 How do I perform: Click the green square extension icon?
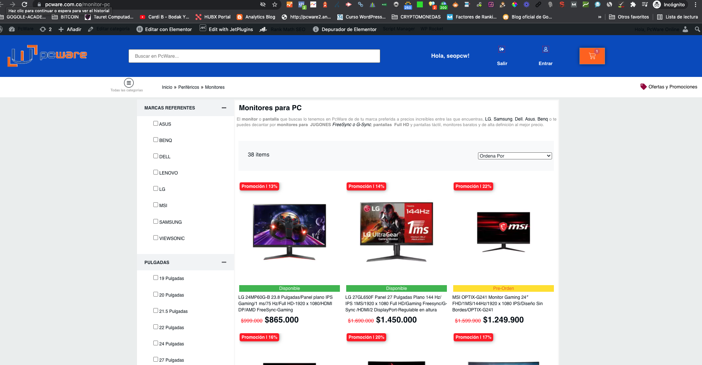[x=420, y=4]
